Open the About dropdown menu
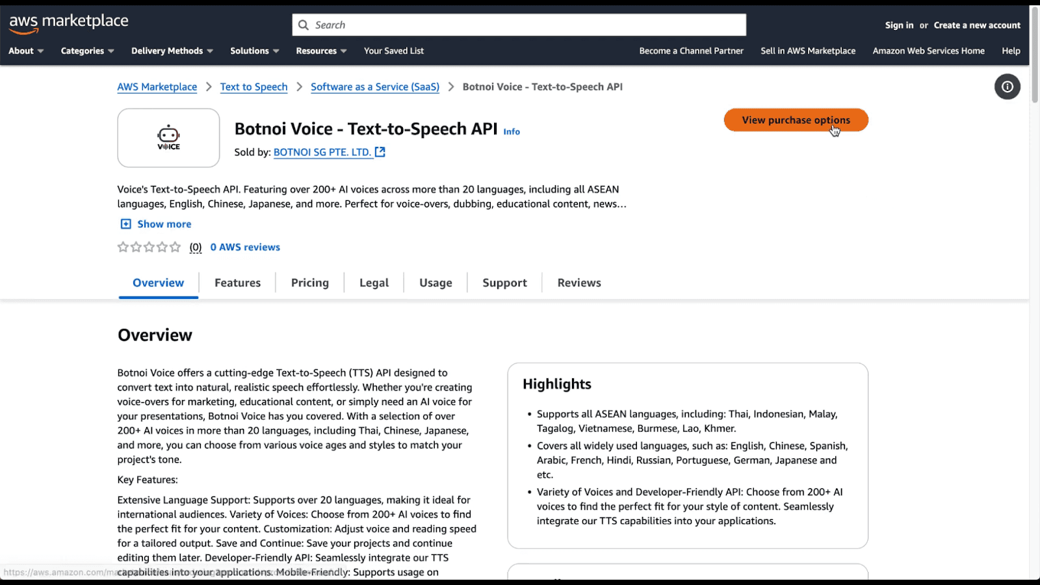 [26, 51]
